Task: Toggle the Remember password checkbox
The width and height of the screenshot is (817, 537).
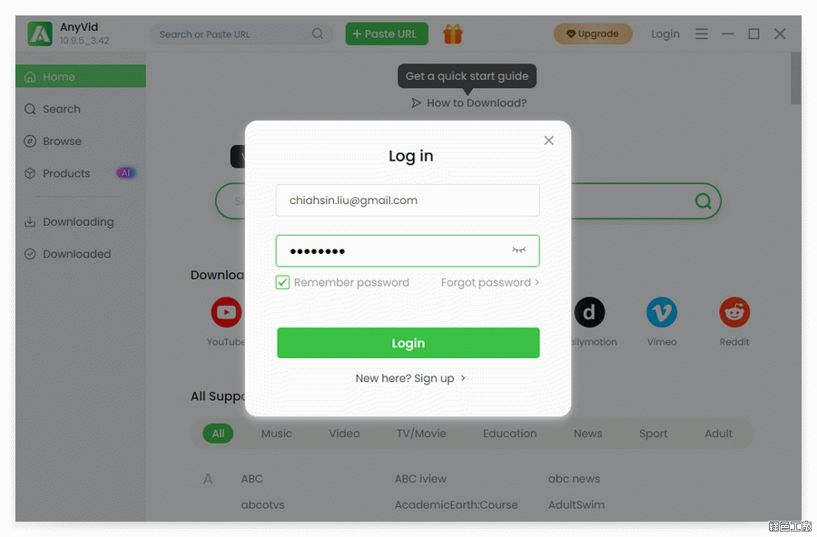Action: (282, 282)
